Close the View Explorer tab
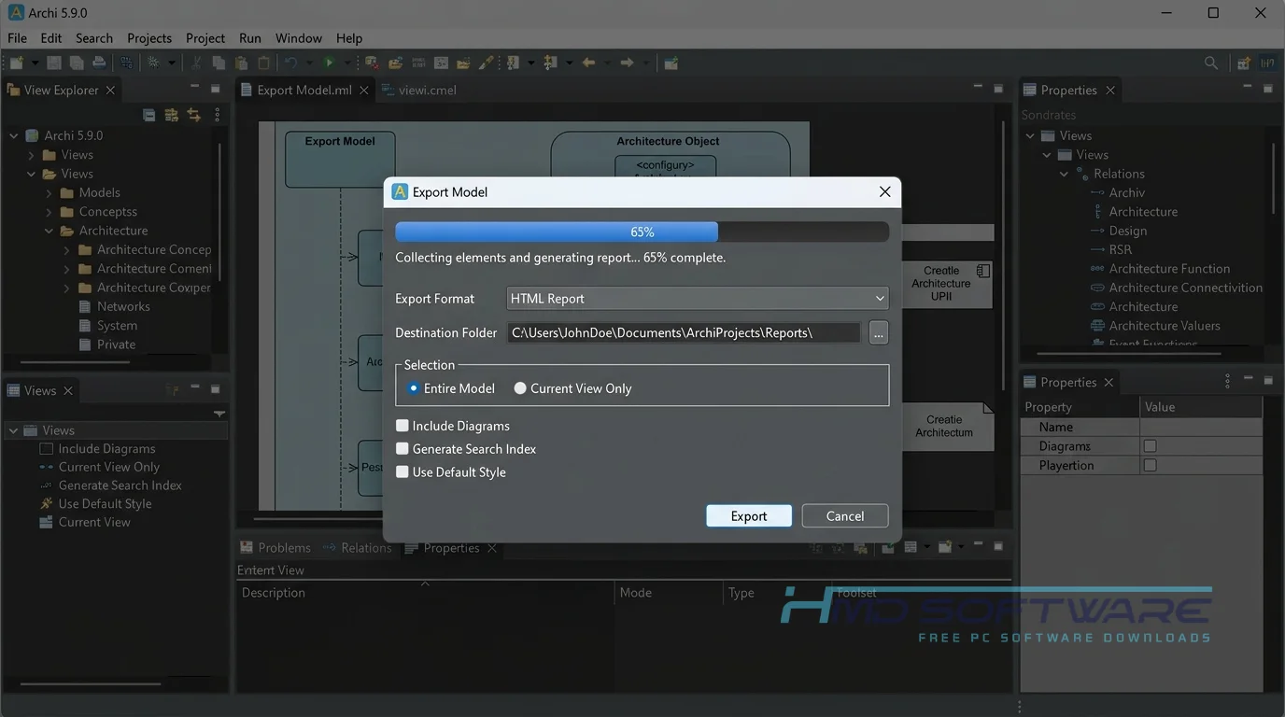The image size is (1285, 717). [x=110, y=90]
